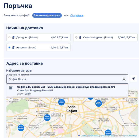Click the Адрес за доставка heading
The image size is (139, 138).
tap(25, 63)
